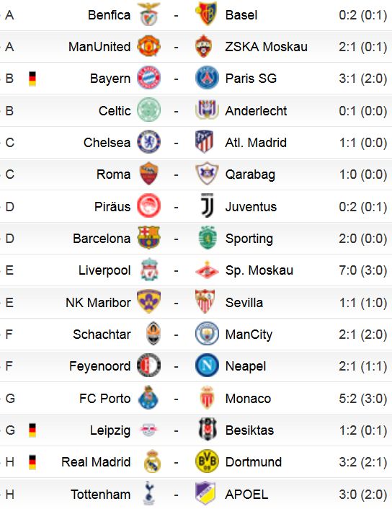Select the Bayern Munich logo
The image size is (392, 509).
(x=148, y=78)
